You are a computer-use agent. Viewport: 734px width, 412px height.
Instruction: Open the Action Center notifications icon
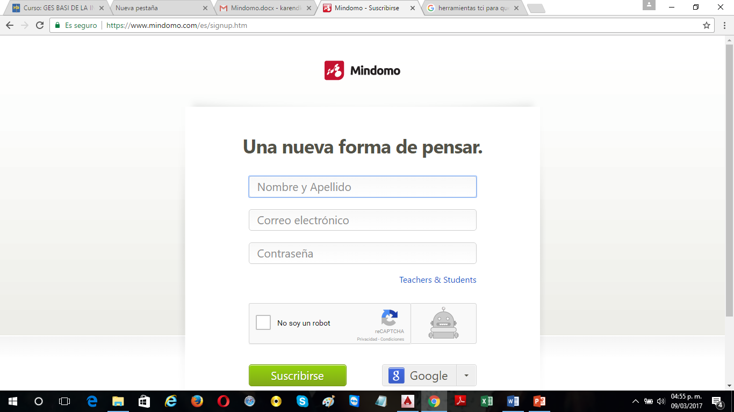pos(717,401)
